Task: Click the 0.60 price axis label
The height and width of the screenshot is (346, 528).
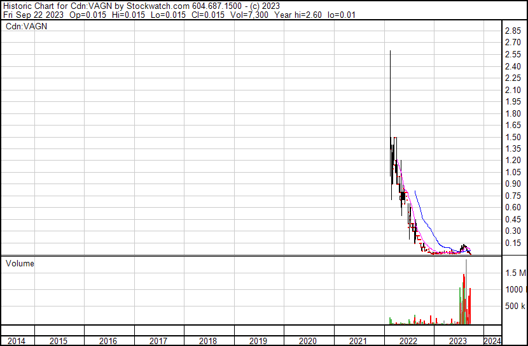Action: [513, 207]
